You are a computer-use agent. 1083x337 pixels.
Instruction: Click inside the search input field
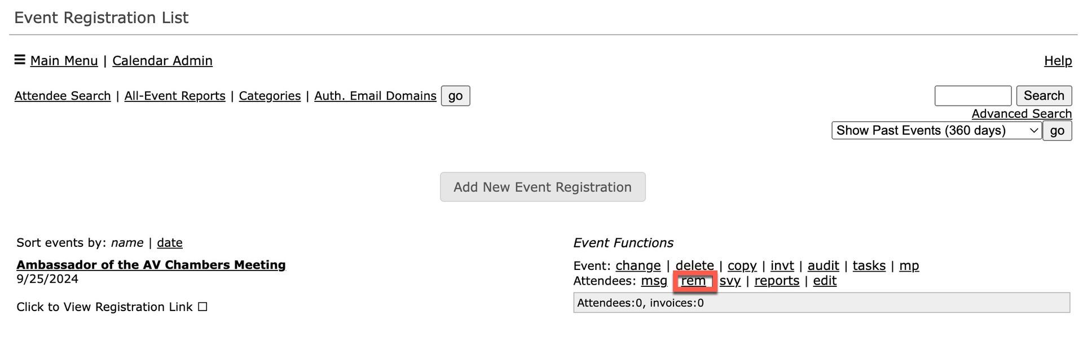point(972,95)
